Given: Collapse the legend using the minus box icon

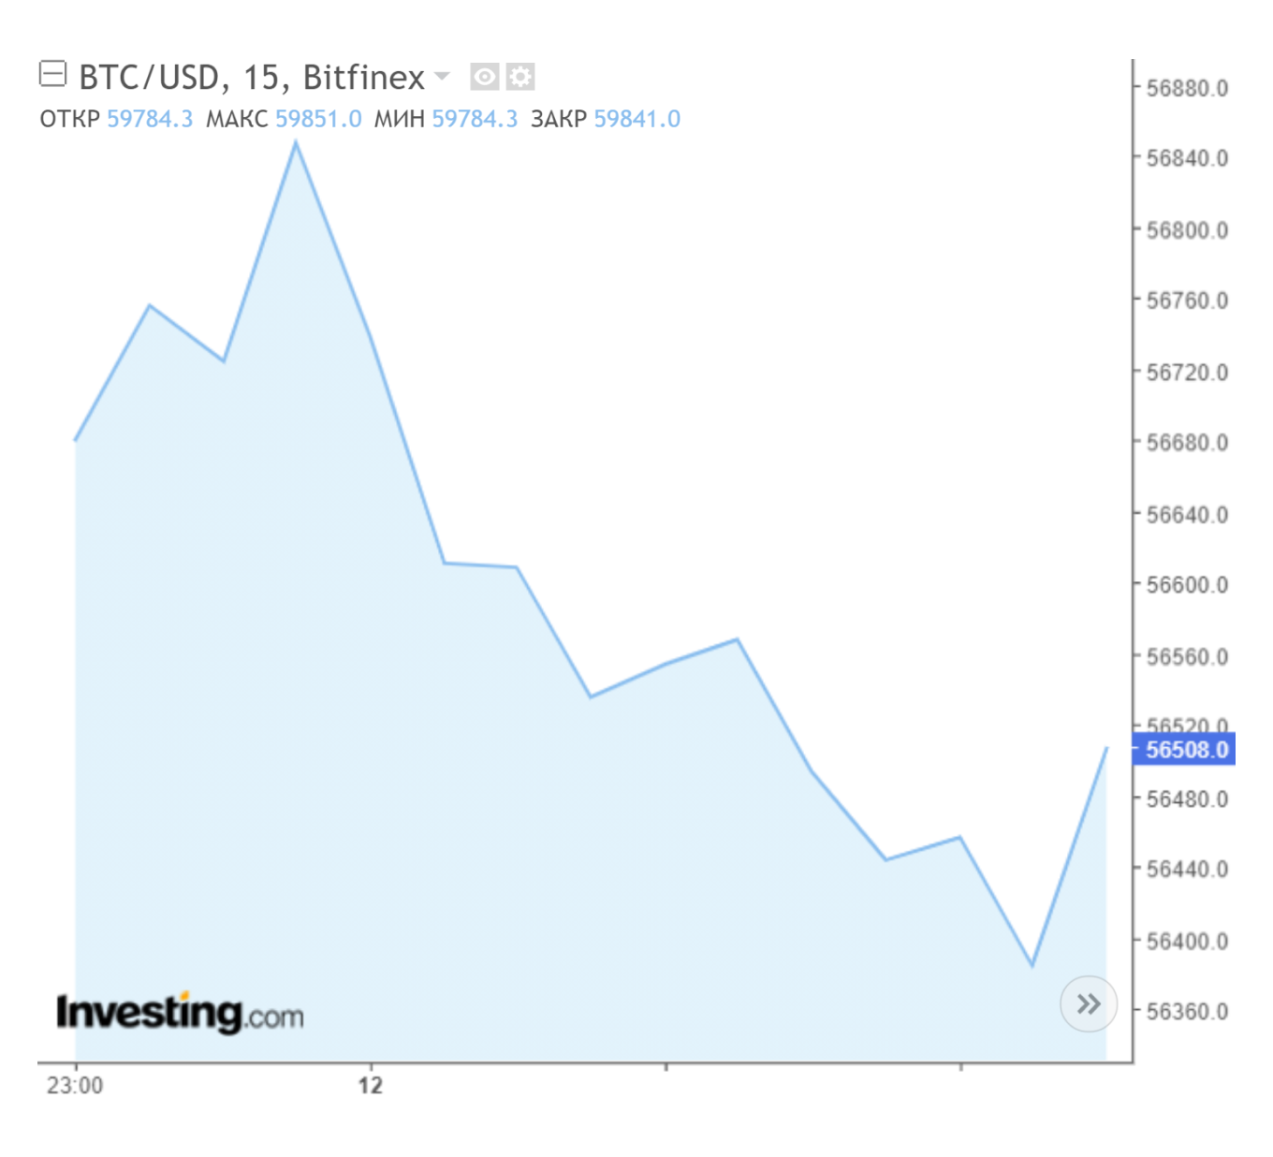Looking at the screenshot, I should [52, 73].
